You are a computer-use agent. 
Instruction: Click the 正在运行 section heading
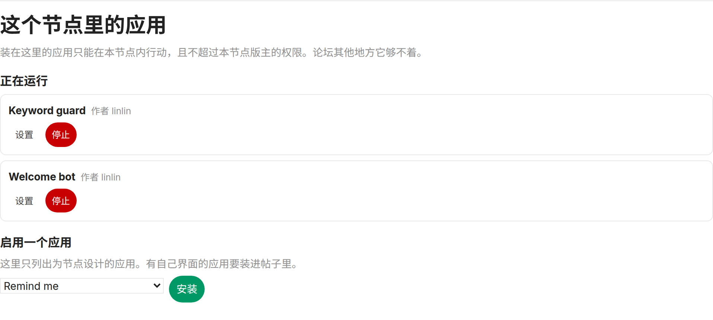pyautogui.click(x=24, y=81)
